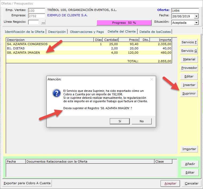Click Documentos Relacionados con la Oferta header
Image resolution: width=203 pixels, height=189 pixels.
click(90, 162)
